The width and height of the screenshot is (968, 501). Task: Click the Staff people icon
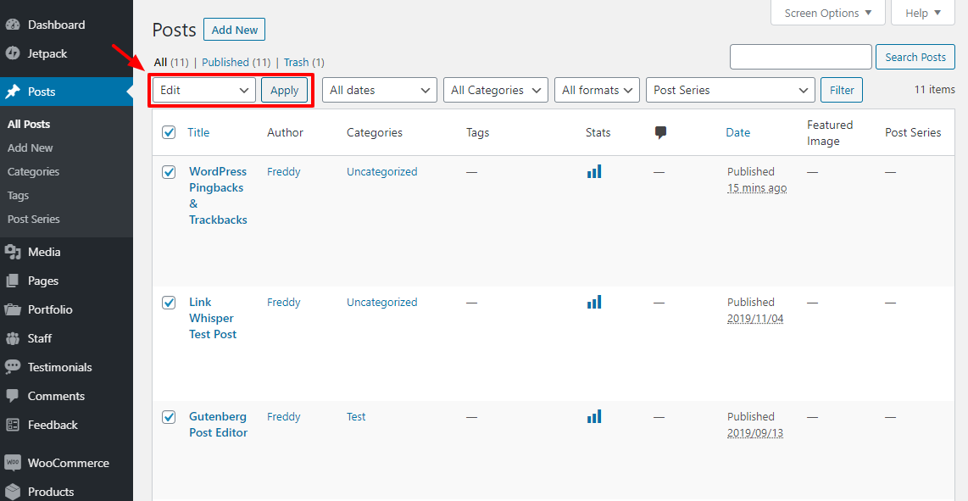13,338
